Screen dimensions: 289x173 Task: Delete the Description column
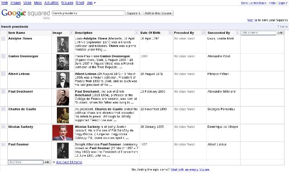tap(136, 33)
